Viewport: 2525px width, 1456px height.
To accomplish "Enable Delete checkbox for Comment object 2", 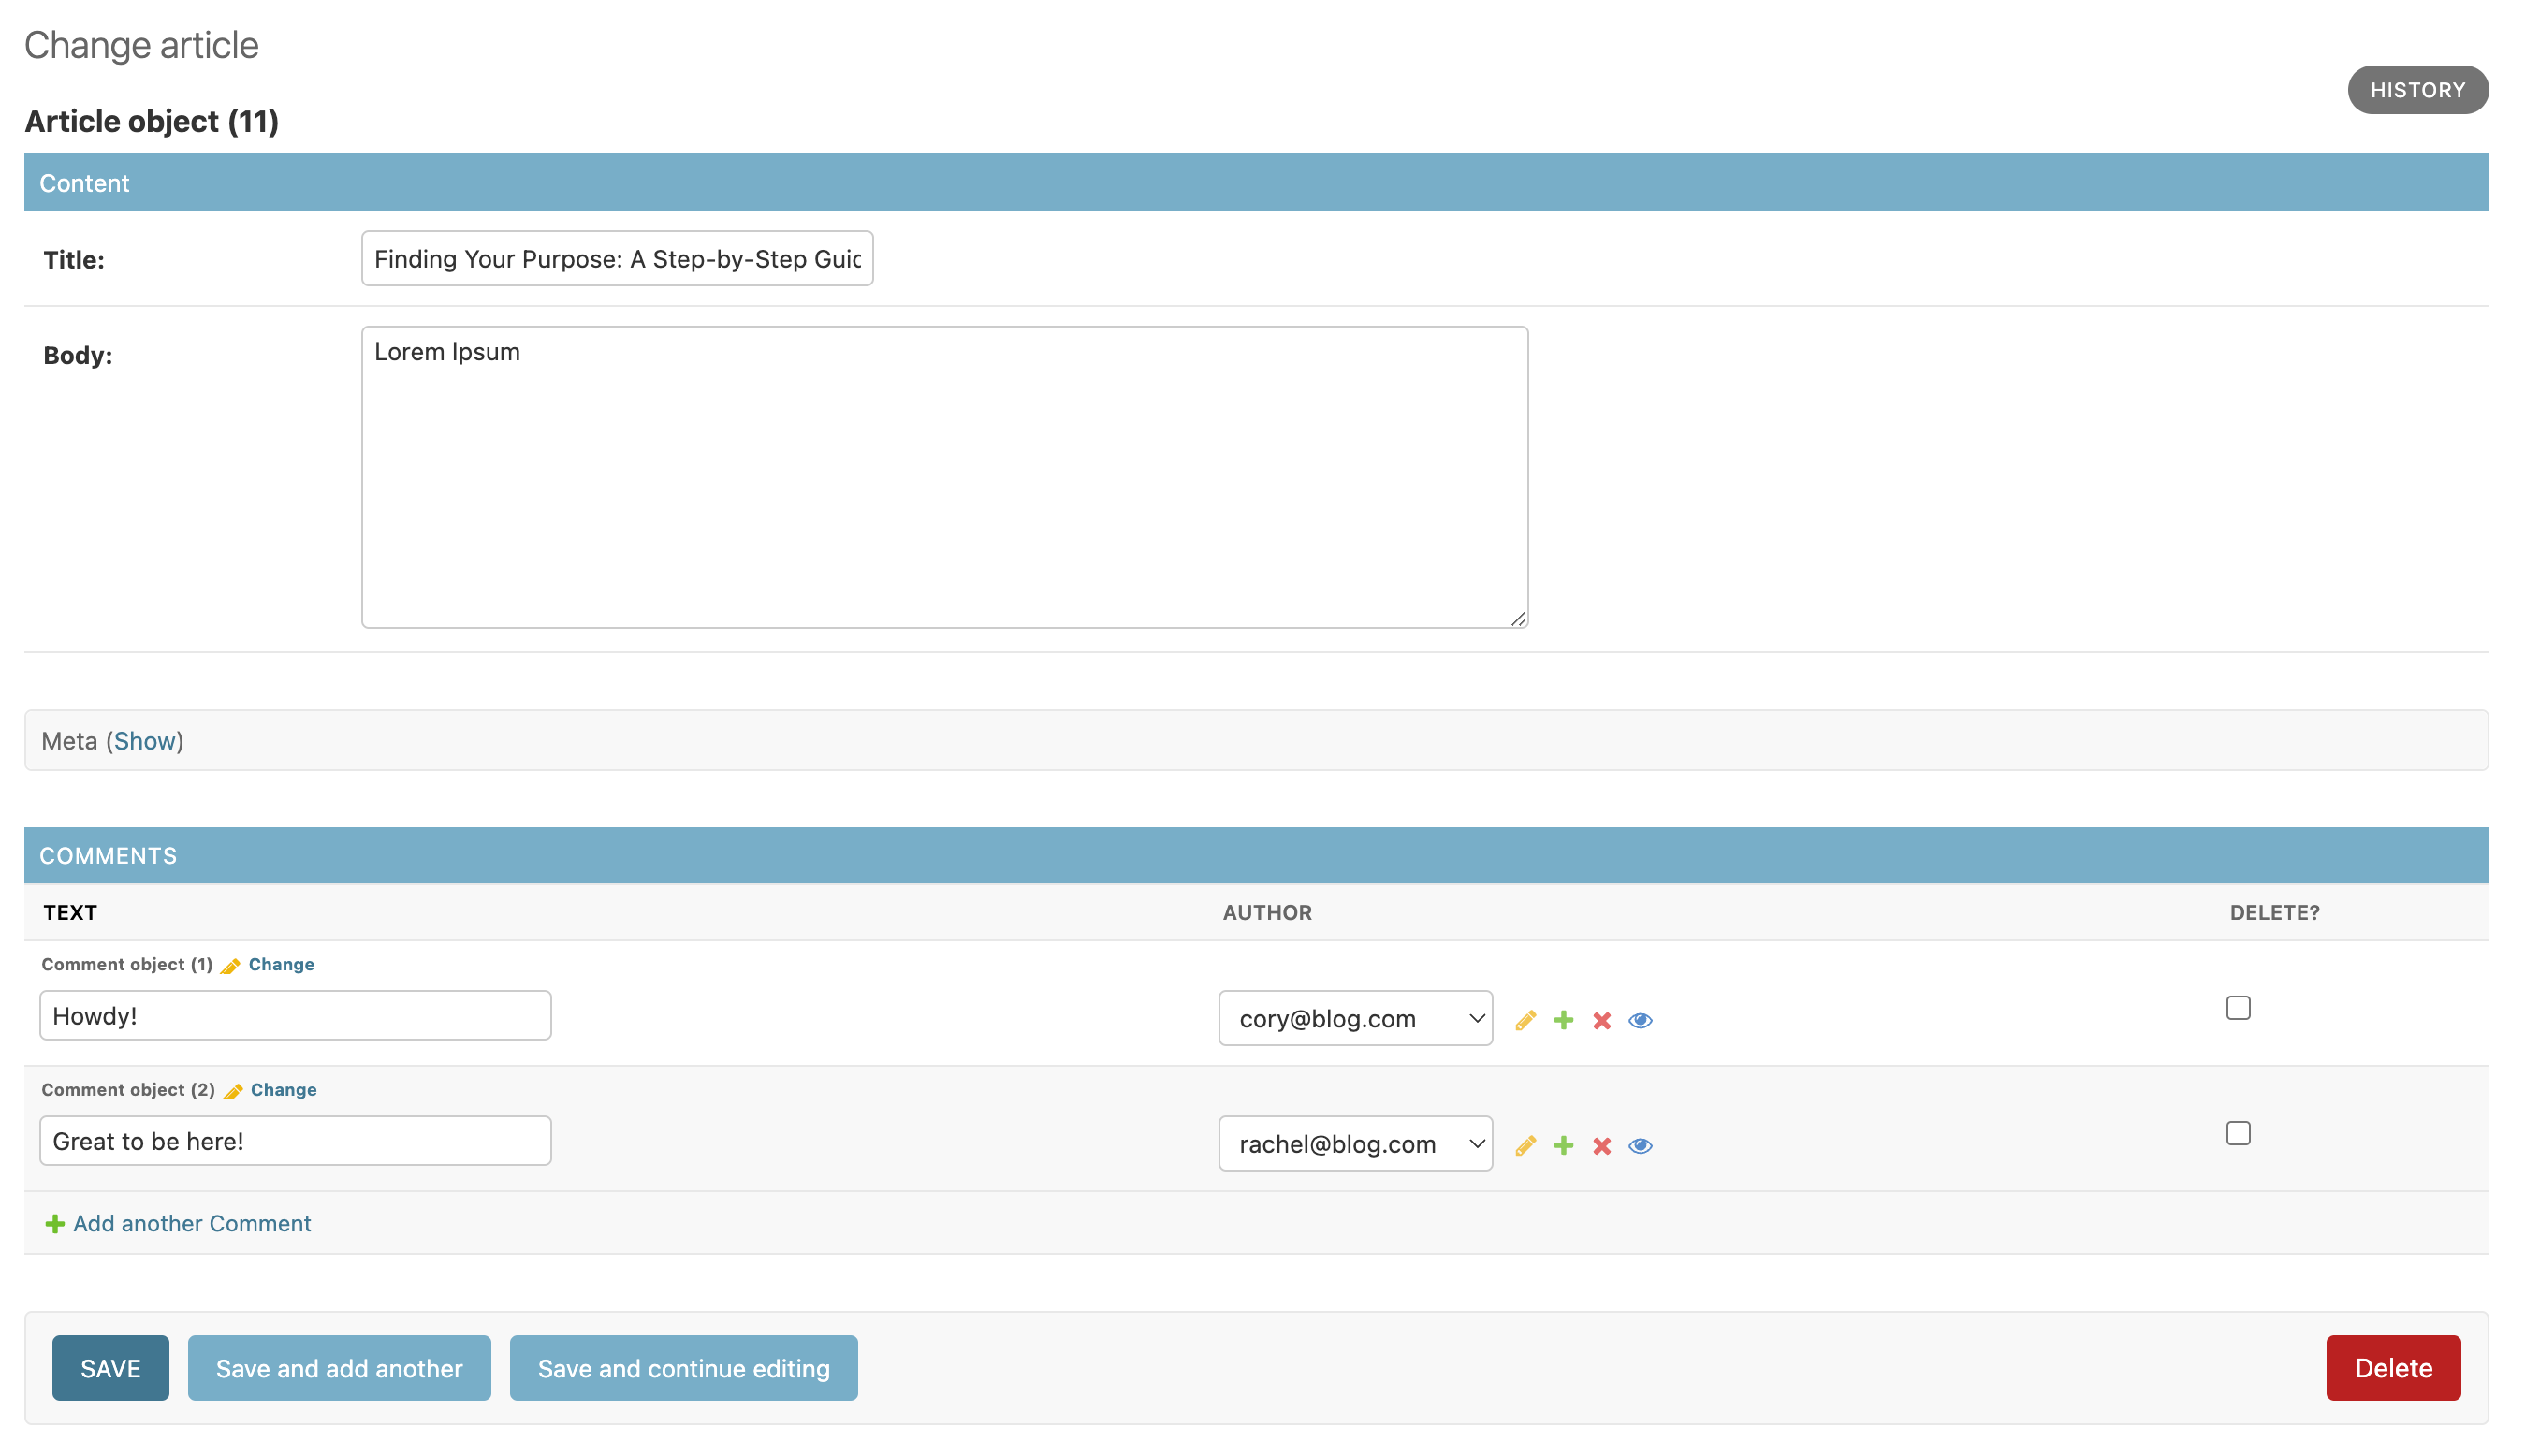I will tap(2239, 1132).
